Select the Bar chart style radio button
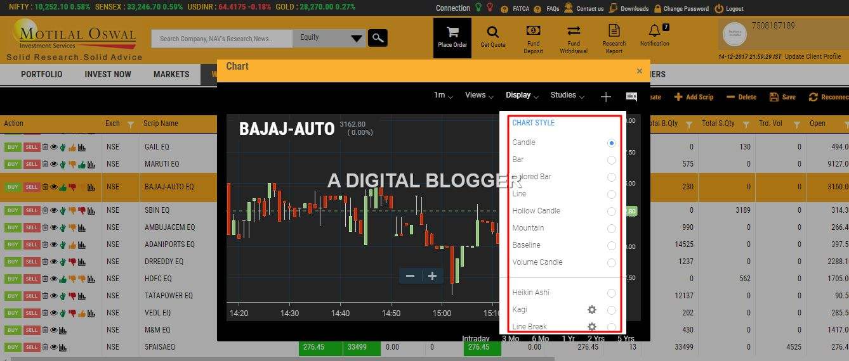849x361 pixels. 611,160
